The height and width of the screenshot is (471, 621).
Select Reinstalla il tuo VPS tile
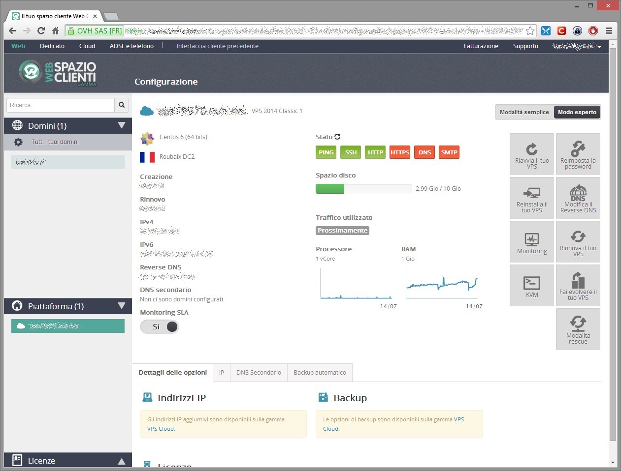532,198
